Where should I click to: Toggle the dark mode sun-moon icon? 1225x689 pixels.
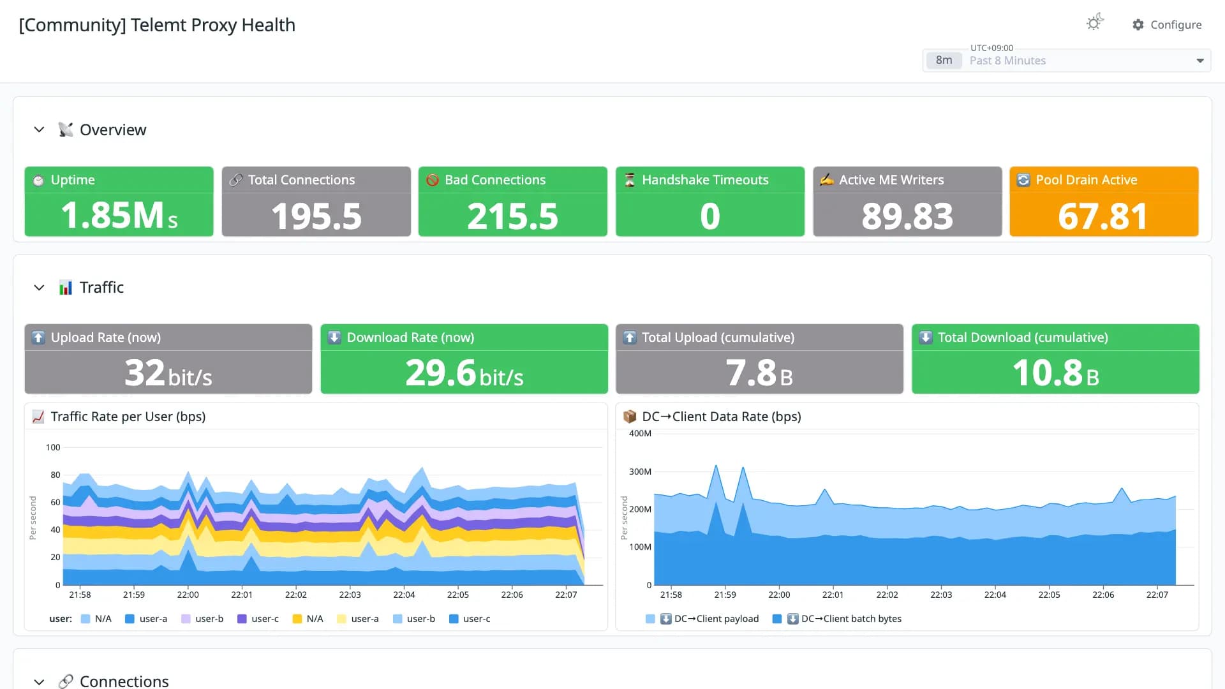[x=1095, y=23]
